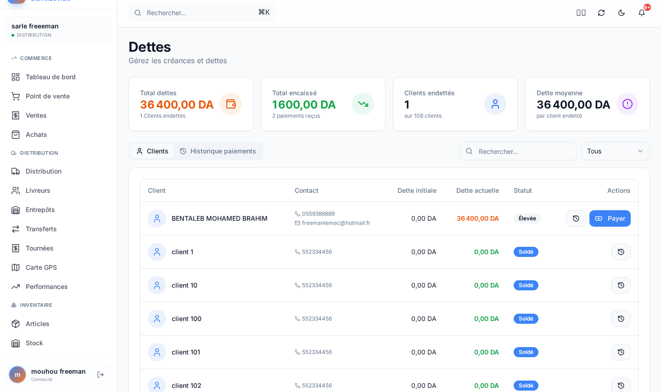Click the clients table Rechercher field

[519, 151]
